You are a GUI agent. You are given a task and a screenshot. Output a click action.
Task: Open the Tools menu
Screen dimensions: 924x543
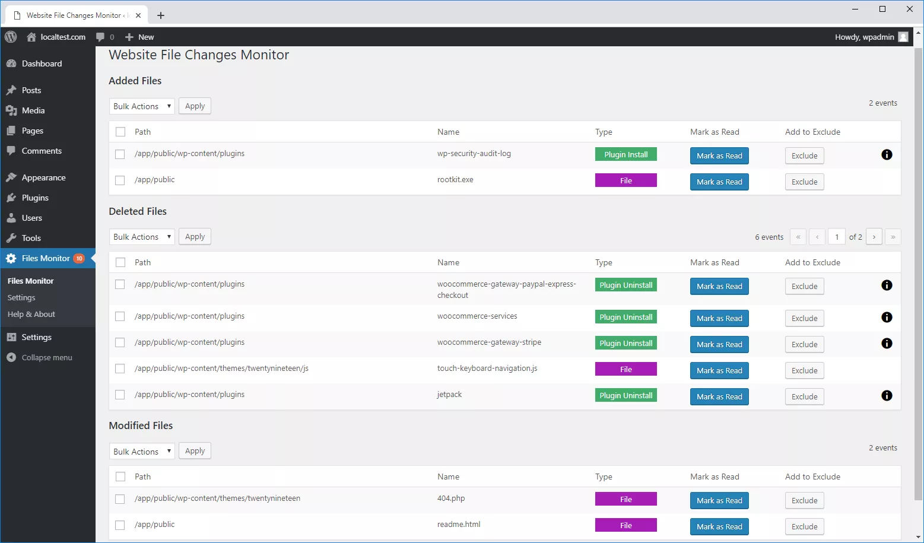point(31,238)
